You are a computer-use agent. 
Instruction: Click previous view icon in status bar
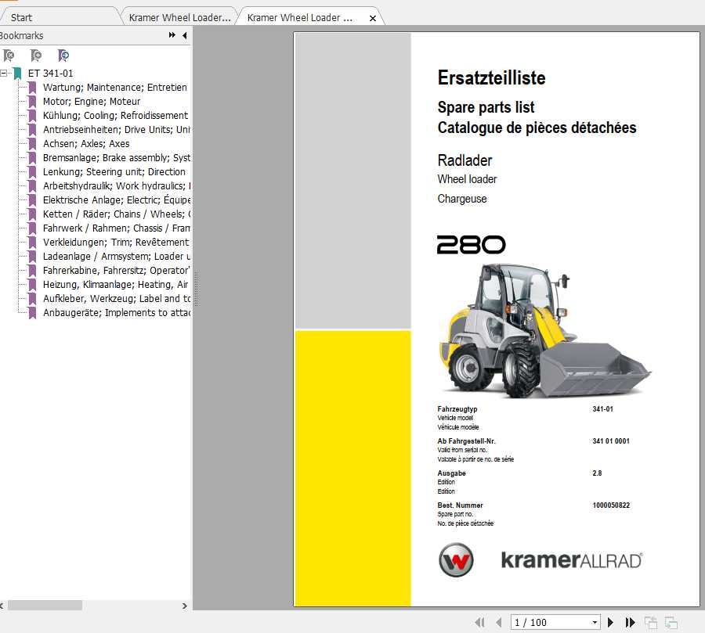point(651,622)
